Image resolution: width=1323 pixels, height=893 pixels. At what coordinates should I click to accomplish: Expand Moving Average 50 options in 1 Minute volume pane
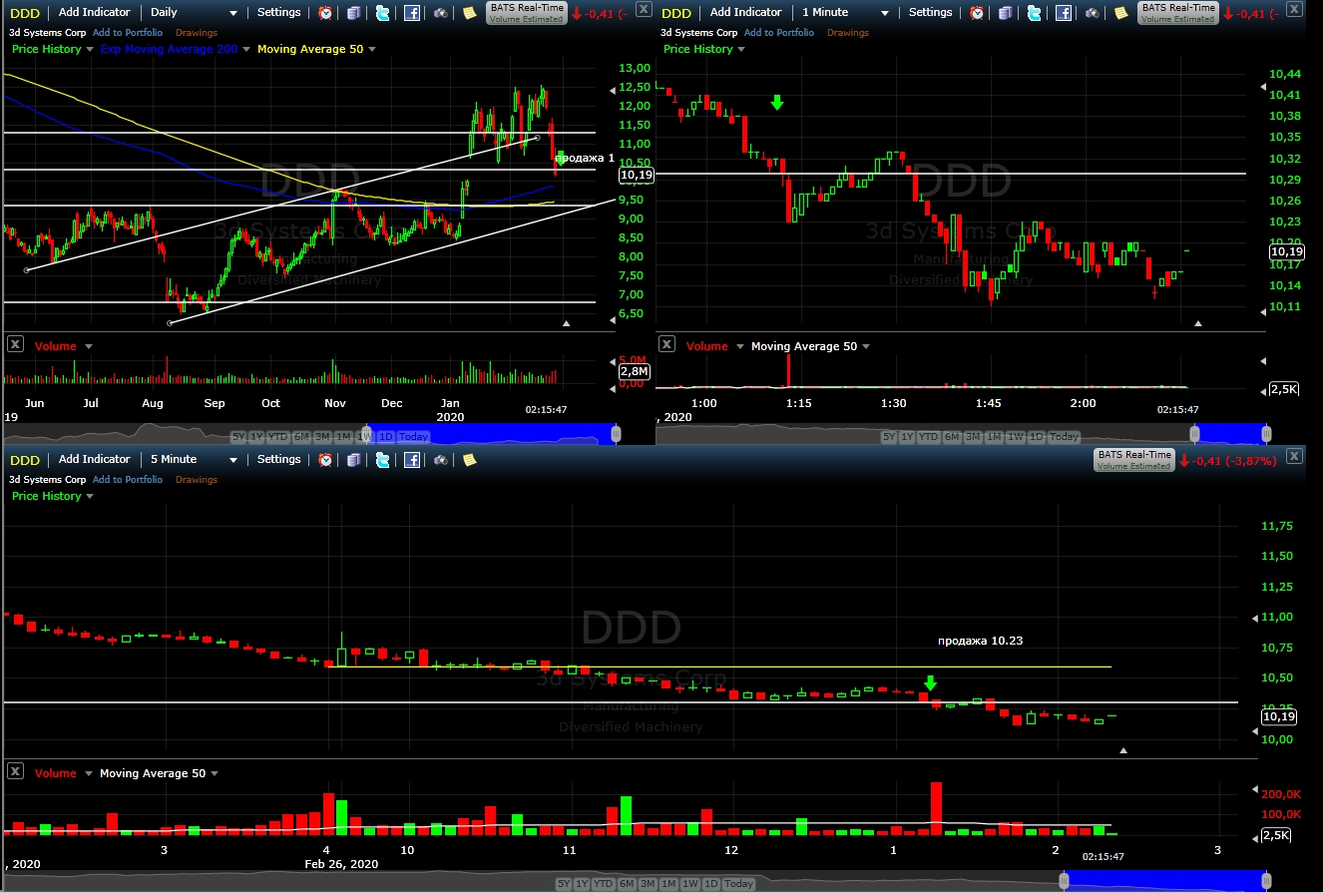(865, 346)
